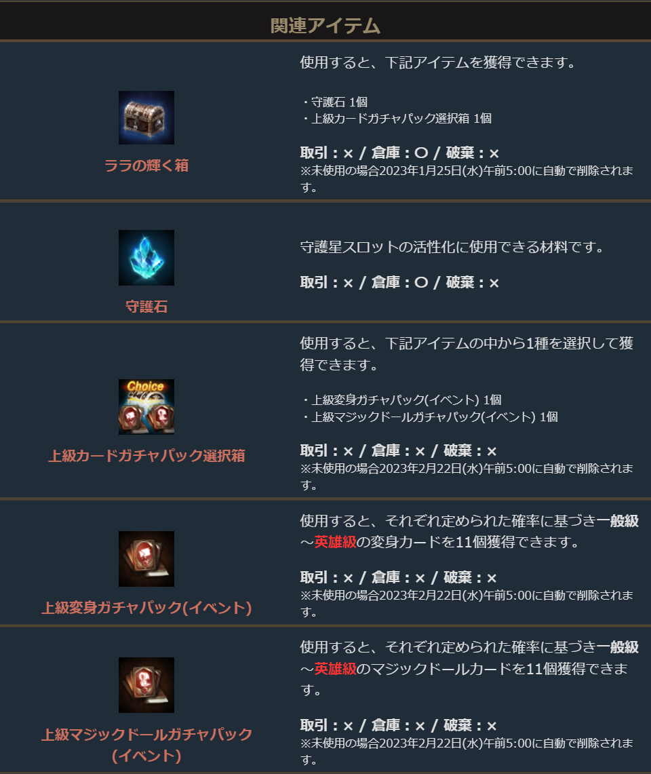Screen dimensions: 651x774
Task: Click the 守護石 blue crystal icon
Action: click(146, 258)
